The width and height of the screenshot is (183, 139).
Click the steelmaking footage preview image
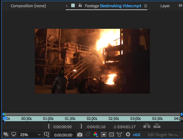click(x=92, y=61)
